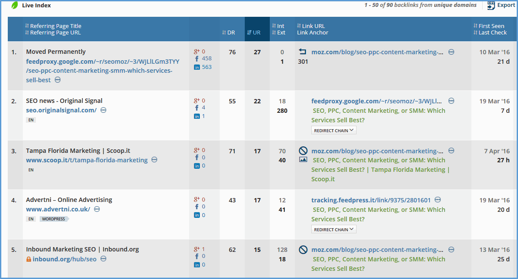Click the EN tag under scoop.it URL
The height and width of the screenshot is (279, 518).
coord(31,170)
